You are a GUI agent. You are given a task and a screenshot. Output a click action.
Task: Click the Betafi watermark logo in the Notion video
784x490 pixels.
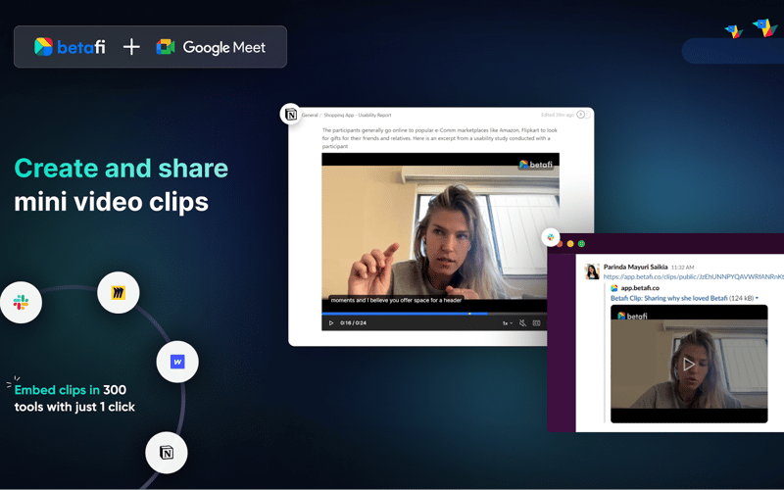535,165
